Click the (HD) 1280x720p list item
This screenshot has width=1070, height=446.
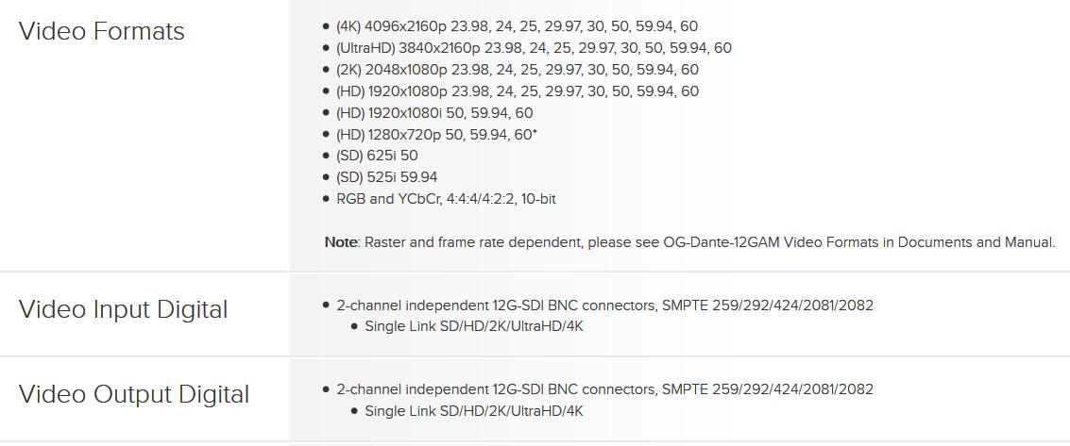click(436, 135)
